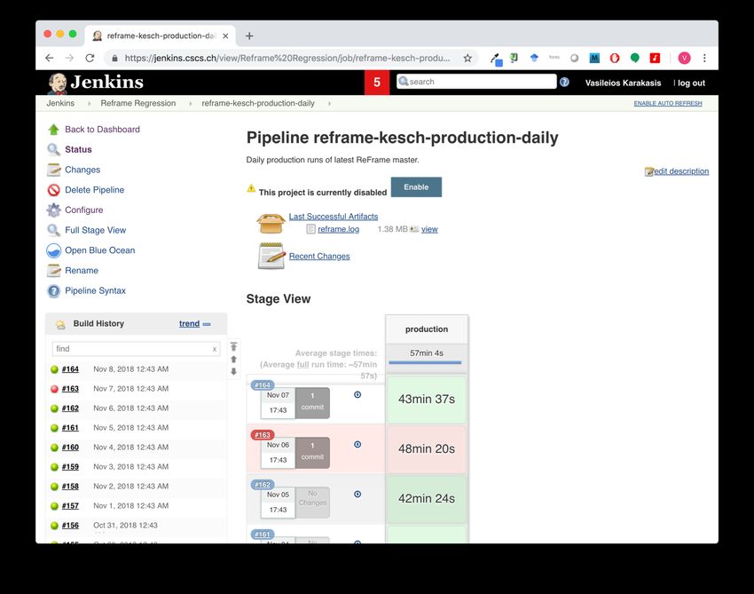The width and height of the screenshot is (754, 594).
Task: Click the Enable project button
Action: pos(416,187)
